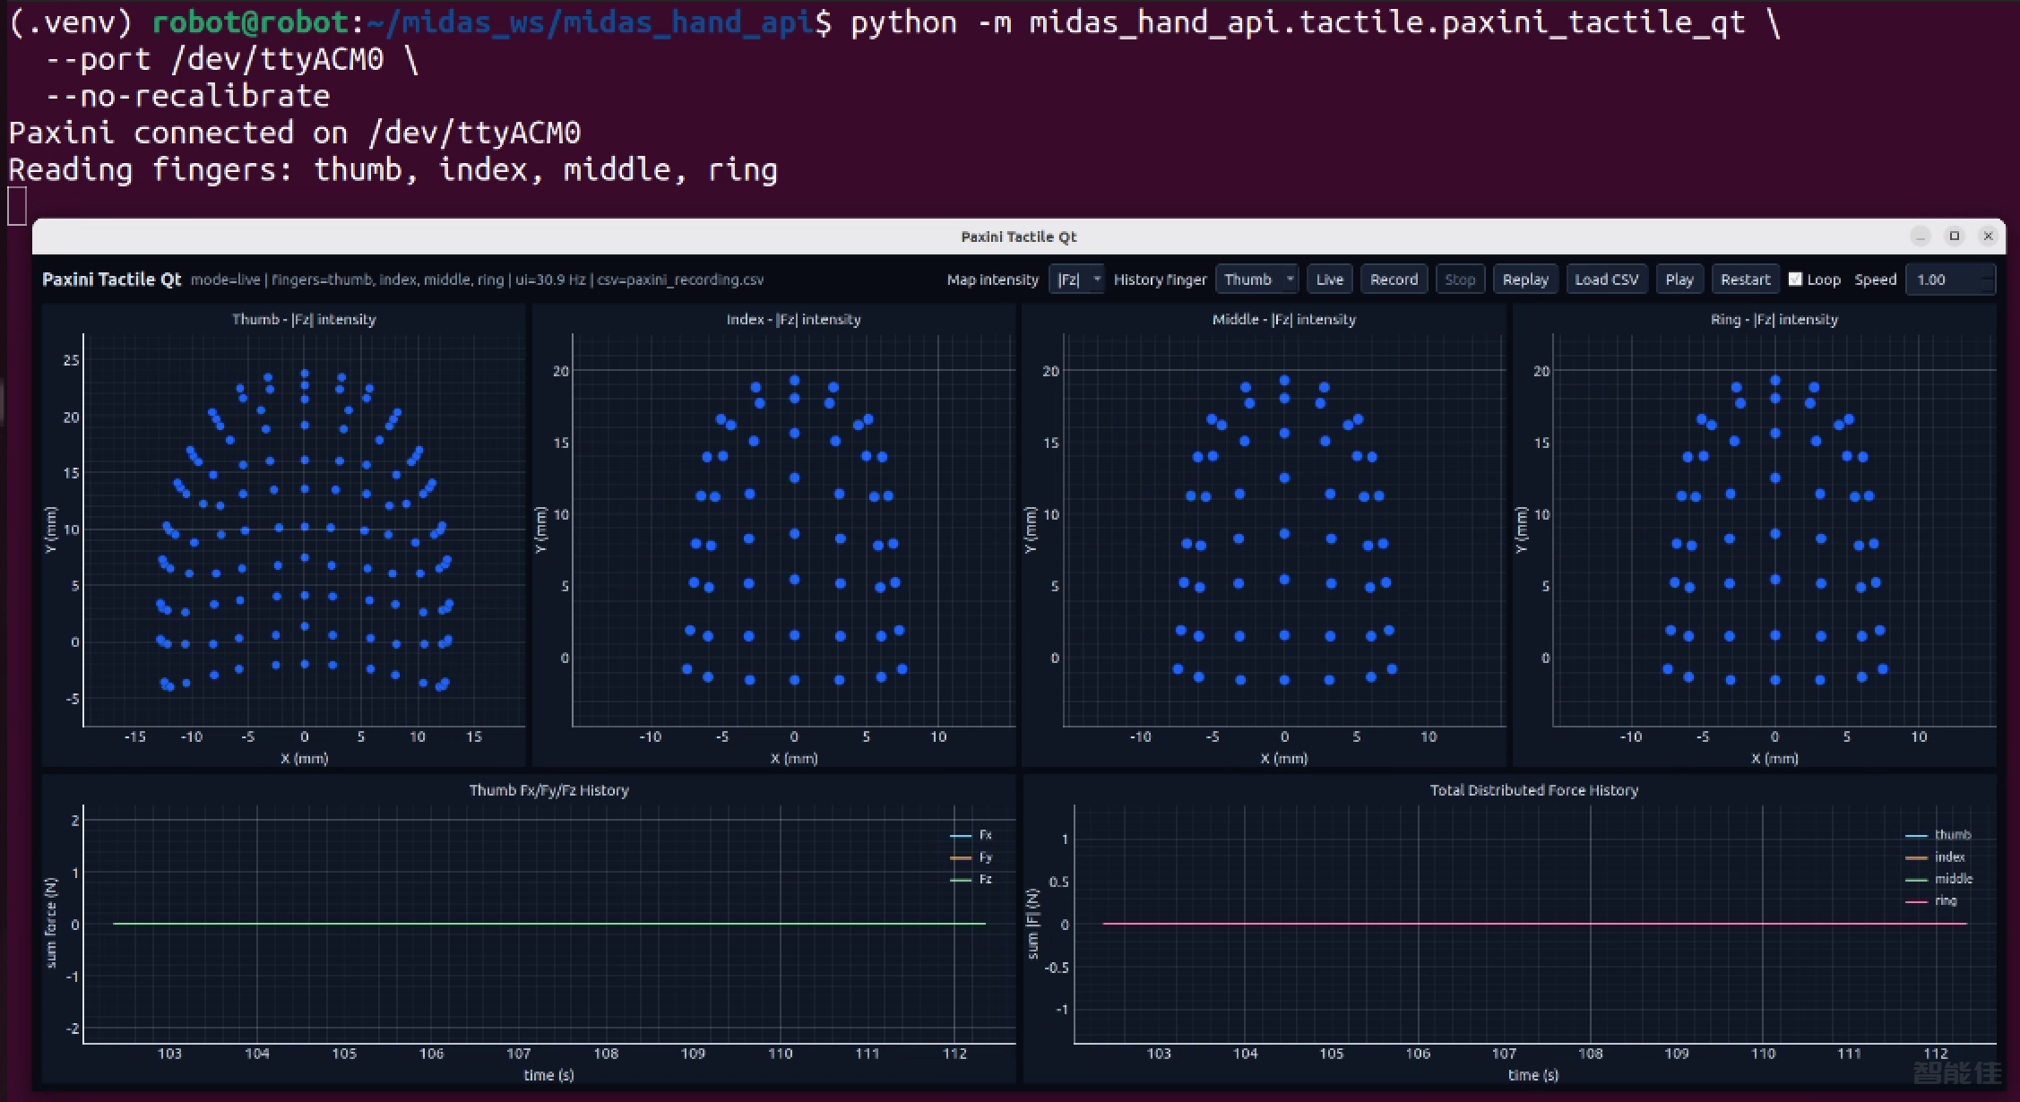Click the 'Index - |Fz| intensity' plot title
The height and width of the screenshot is (1102, 2020).
coord(793,319)
